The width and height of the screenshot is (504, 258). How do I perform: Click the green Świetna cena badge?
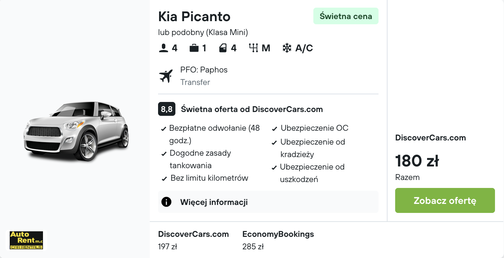346,16
